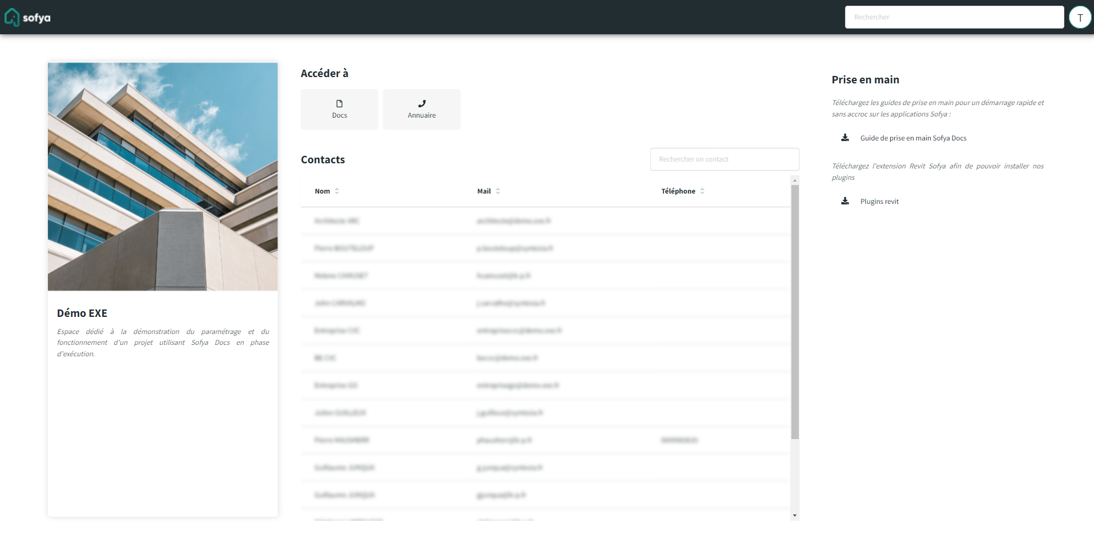
Task: Click the Sofya logo in the header
Action: pyautogui.click(x=27, y=18)
